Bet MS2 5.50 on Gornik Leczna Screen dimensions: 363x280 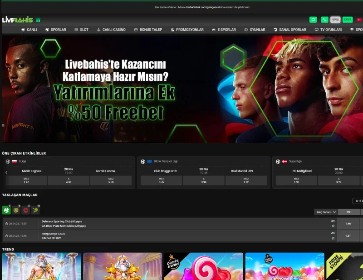[x=111, y=180]
